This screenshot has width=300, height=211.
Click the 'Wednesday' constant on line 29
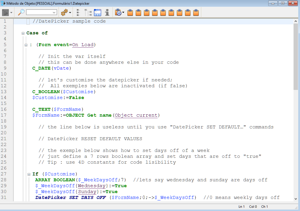pos(92,186)
